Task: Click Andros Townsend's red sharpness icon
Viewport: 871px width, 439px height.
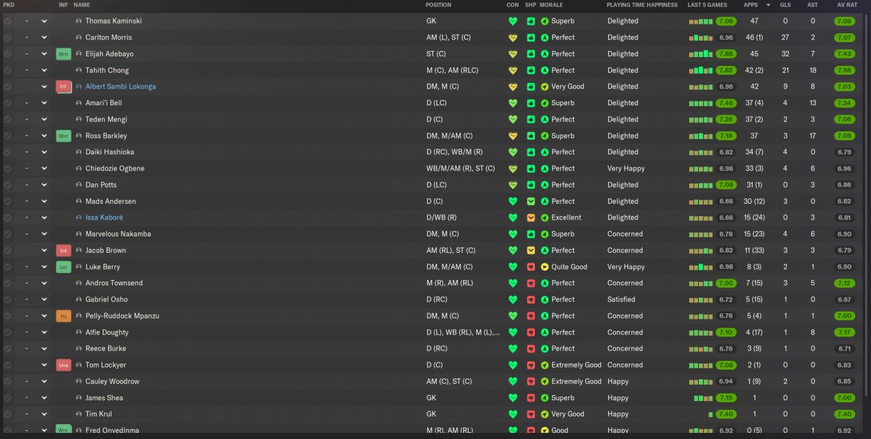Action: (x=531, y=283)
